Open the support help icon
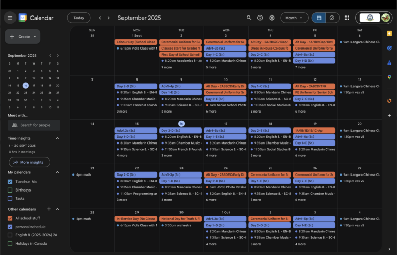Viewport: 397px width, 255px height. coord(260,18)
